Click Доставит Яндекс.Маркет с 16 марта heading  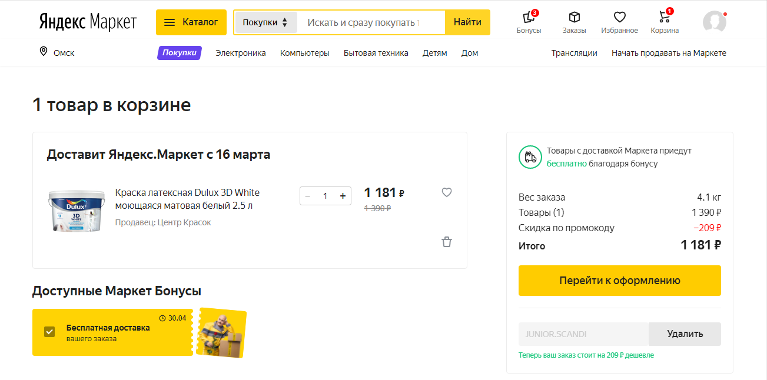coord(158,155)
